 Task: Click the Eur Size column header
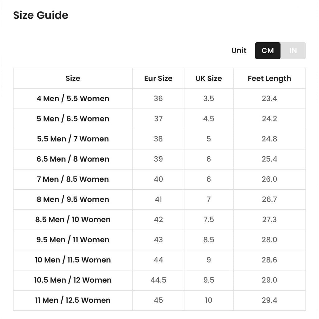(158, 78)
